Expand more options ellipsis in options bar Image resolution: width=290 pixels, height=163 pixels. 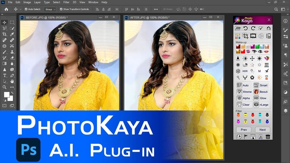[x=156, y=9]
